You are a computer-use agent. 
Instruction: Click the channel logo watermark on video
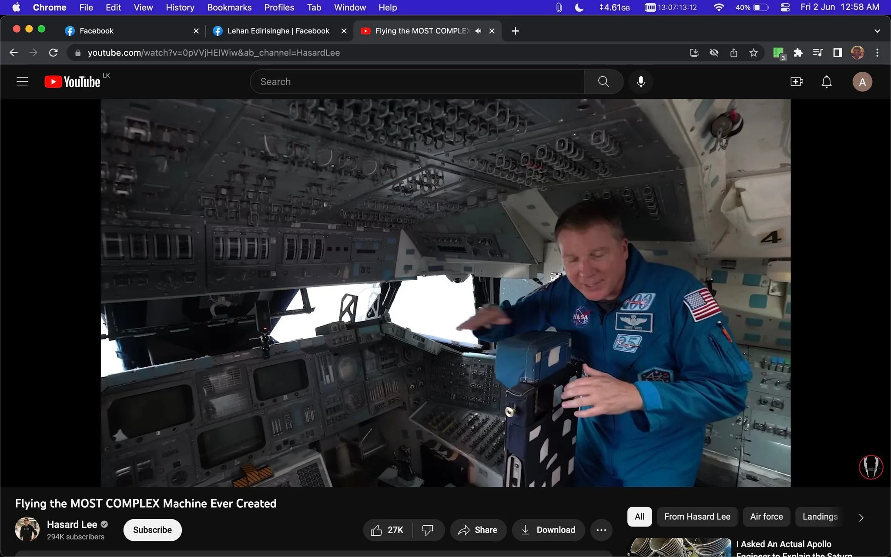(x=871, y=467)
